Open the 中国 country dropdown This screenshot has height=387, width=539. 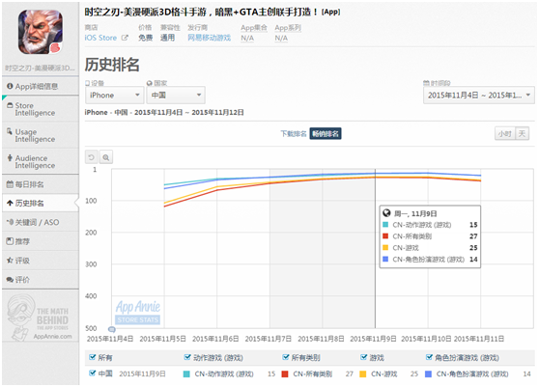[176, 96]
